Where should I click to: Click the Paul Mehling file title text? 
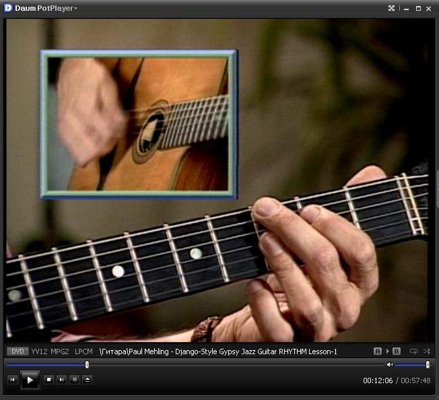(x=218, y=352)
